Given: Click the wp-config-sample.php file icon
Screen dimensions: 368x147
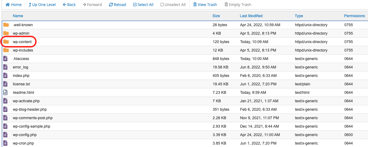Looking at the screenshot, I should [5, 126].
